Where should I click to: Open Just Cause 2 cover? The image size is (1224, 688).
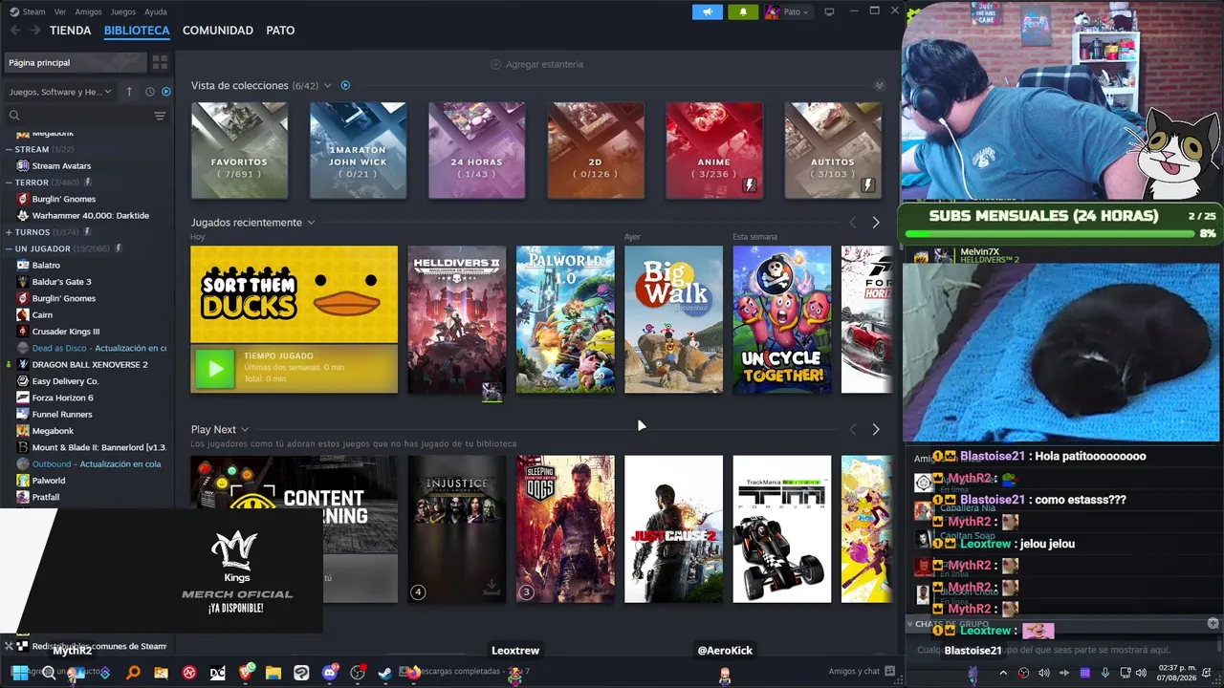coord(673,528)
